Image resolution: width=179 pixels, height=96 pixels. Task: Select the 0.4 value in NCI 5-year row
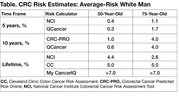coord(110,21)
